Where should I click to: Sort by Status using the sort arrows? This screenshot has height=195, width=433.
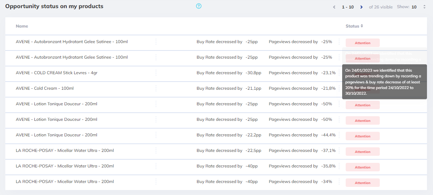click(x=362, y=26)
